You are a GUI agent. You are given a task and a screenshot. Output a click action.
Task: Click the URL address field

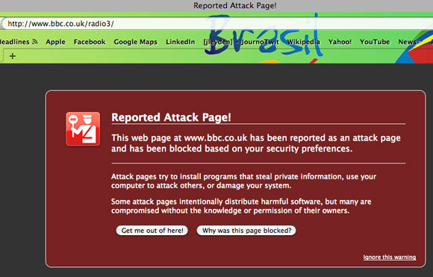(217, 23)
